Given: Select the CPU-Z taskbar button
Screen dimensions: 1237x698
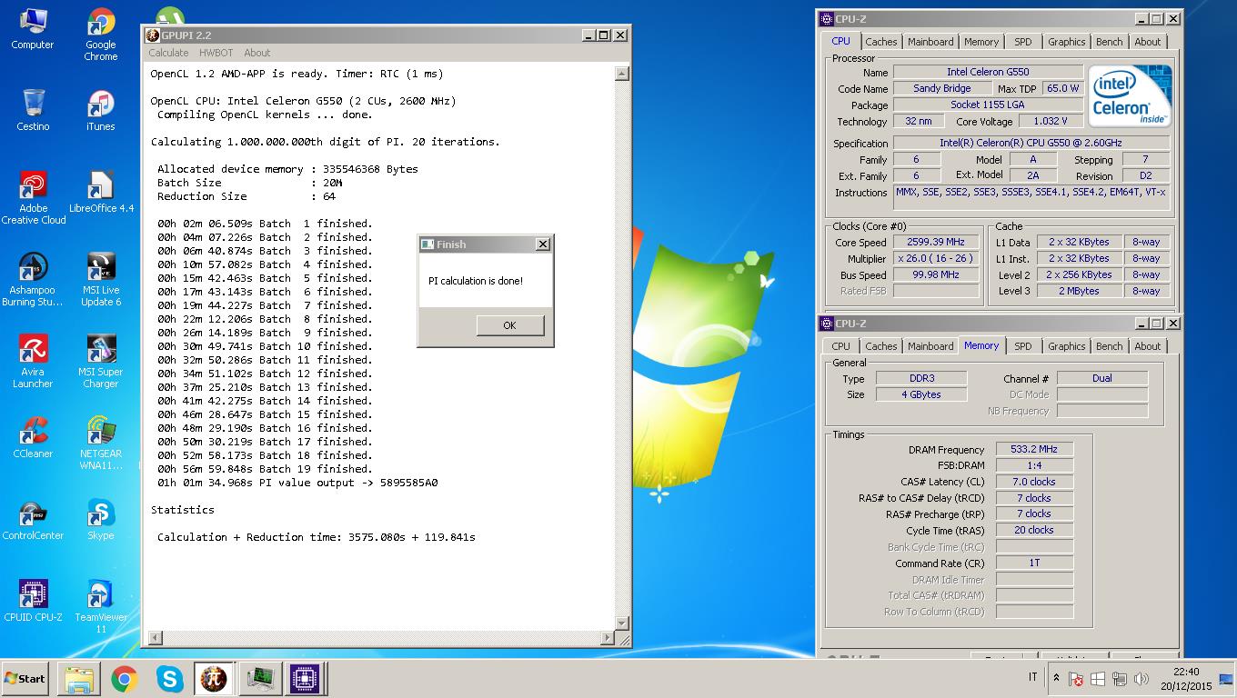Looking at the screenshot, I should click(305, 679).
